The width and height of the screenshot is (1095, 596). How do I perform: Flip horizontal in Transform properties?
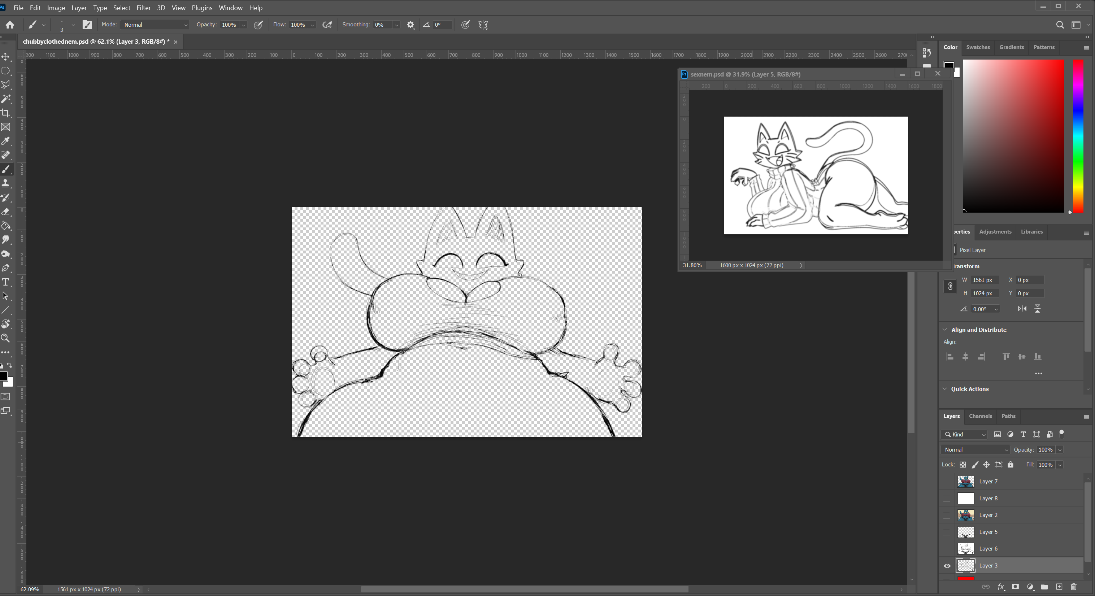[x=1022, y=309]
